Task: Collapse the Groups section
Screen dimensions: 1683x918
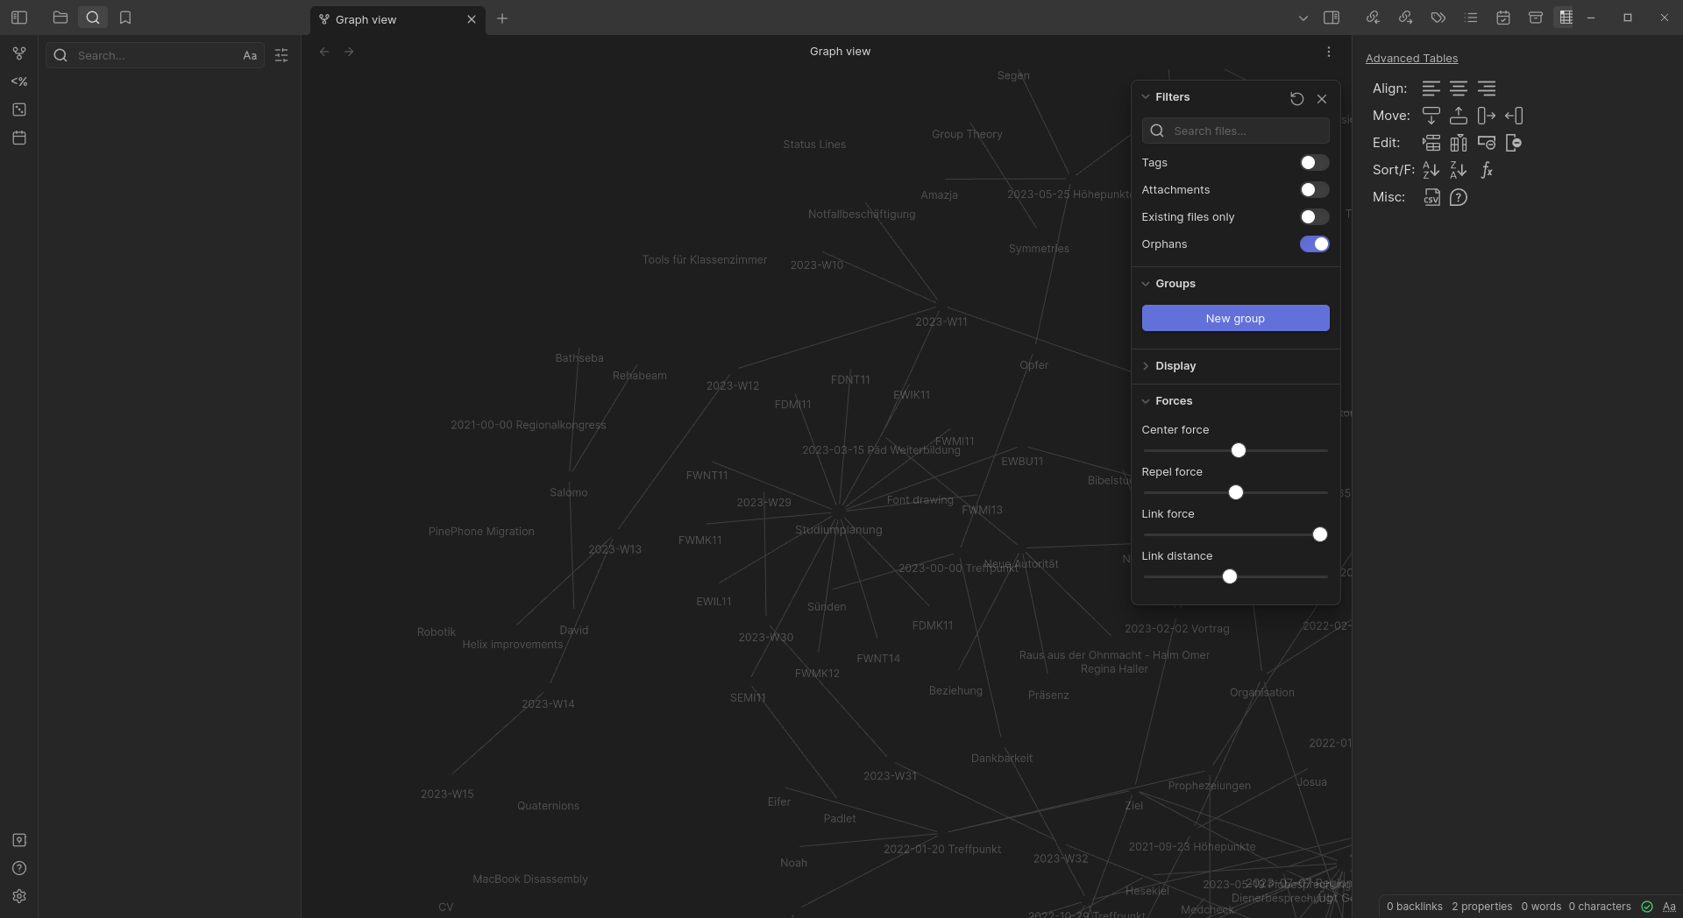Action: (1175, 284)
